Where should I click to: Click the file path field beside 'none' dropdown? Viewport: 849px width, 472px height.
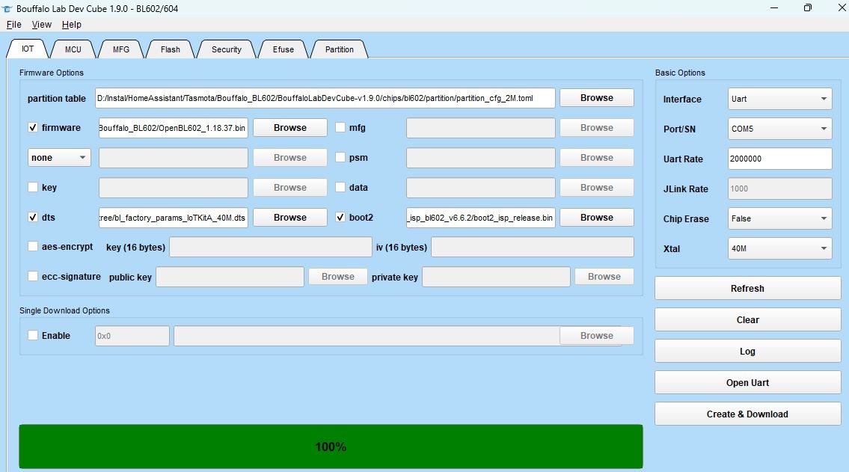click(x=174, y=158)
